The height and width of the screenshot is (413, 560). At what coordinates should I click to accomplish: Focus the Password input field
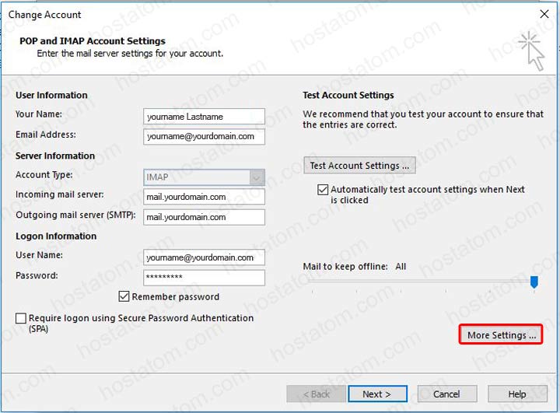pos(204,277)
